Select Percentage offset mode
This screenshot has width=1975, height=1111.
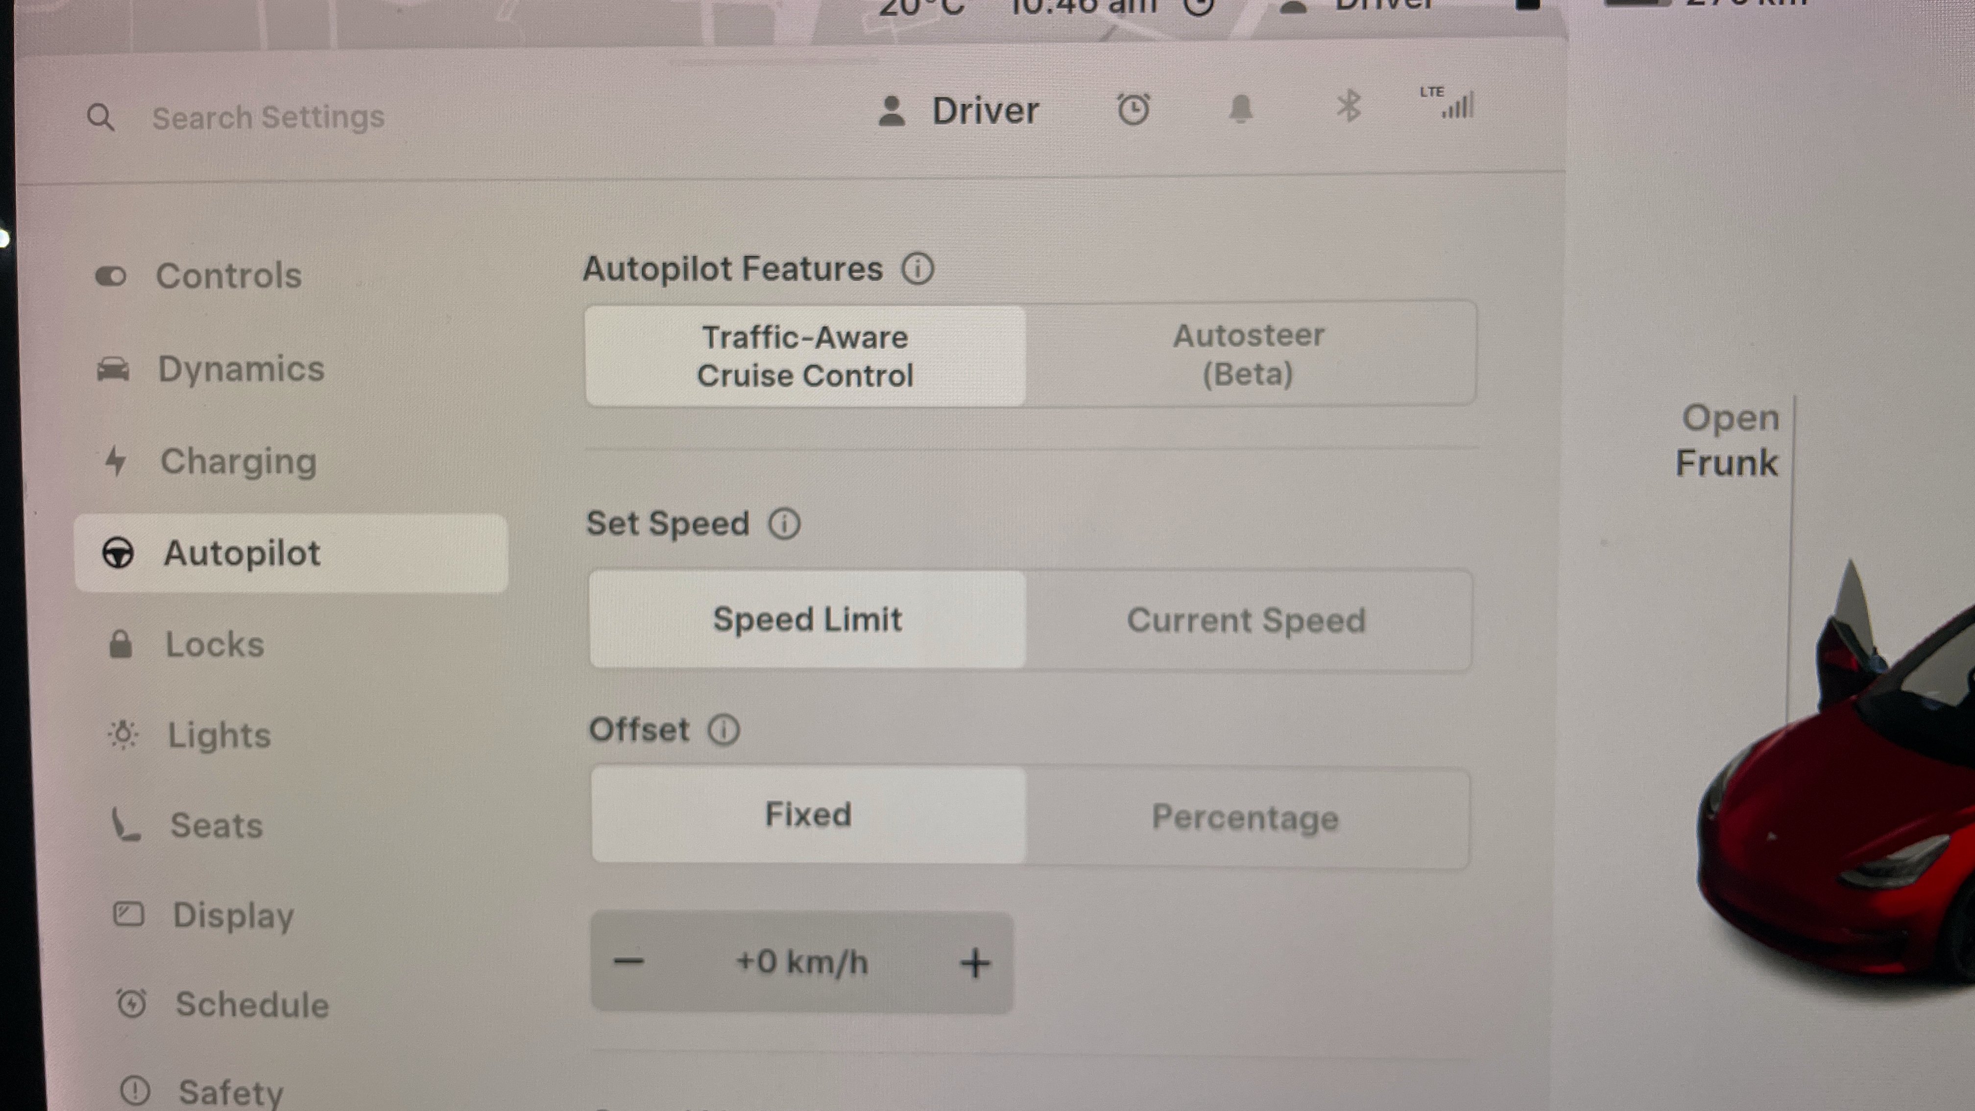click(1246, 818)
